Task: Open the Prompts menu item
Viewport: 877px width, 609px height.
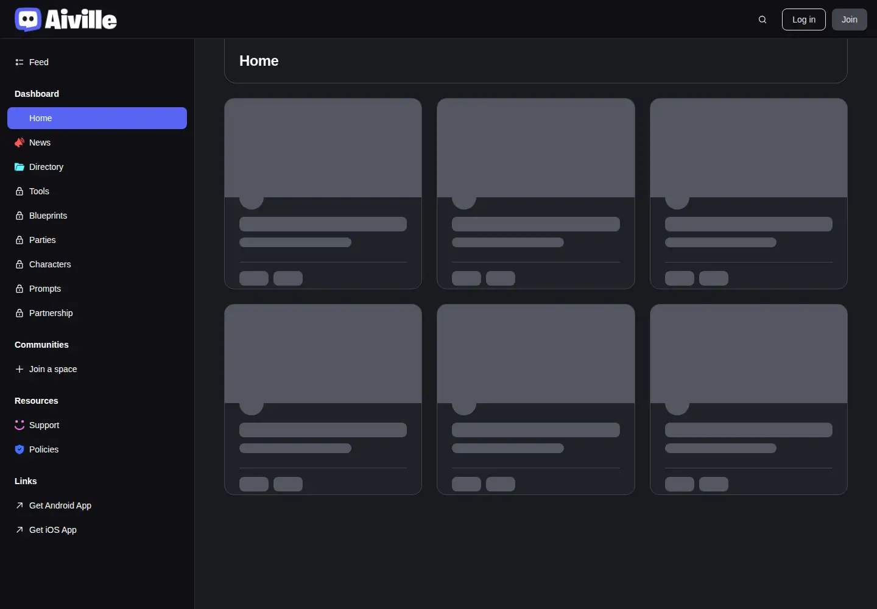Action: (97, 289)
